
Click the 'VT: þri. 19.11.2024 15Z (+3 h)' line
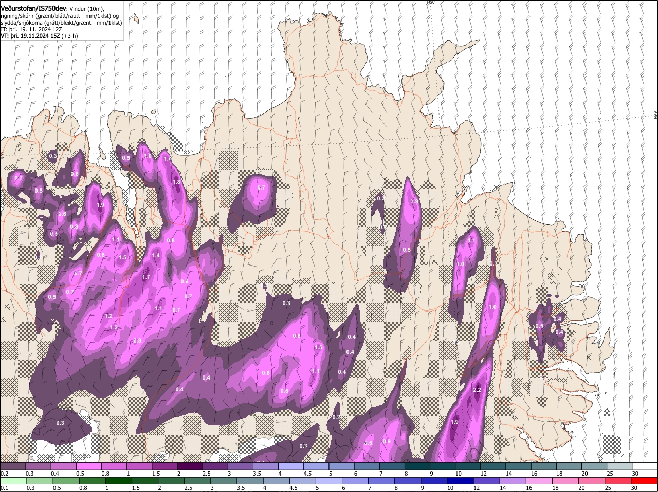point(39,36)
